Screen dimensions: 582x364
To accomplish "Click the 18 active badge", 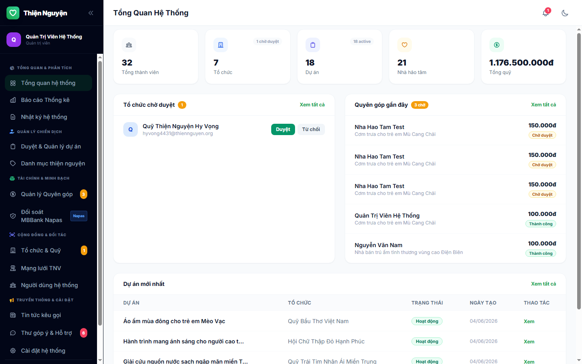I will (x=362, y=42).
